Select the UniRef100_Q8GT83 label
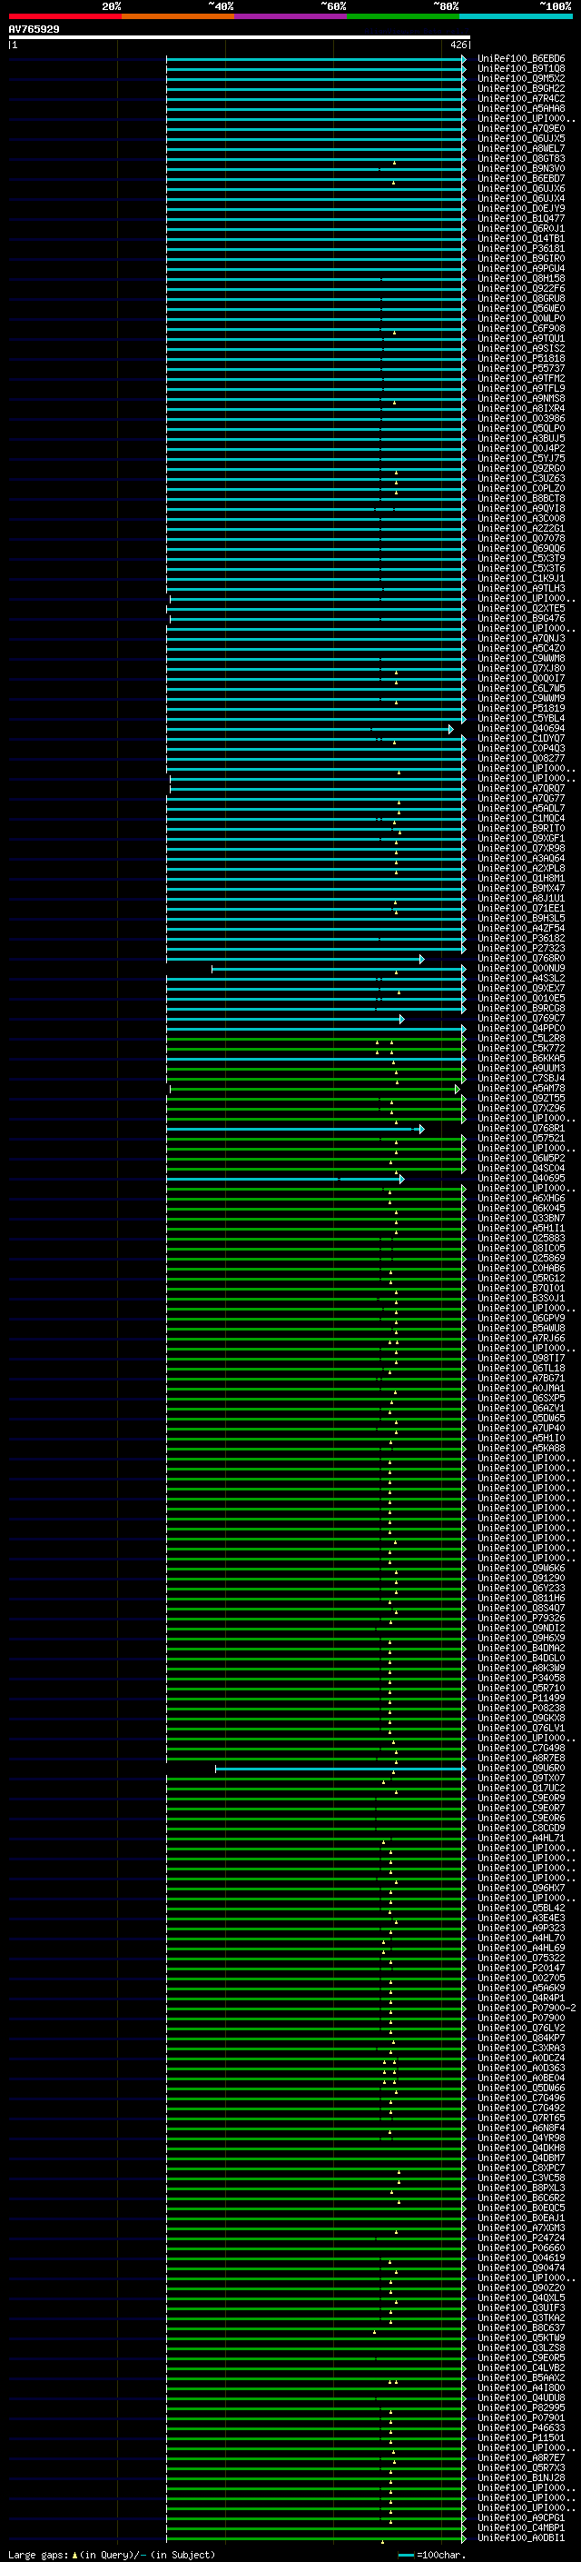 (x=521, y=159)
